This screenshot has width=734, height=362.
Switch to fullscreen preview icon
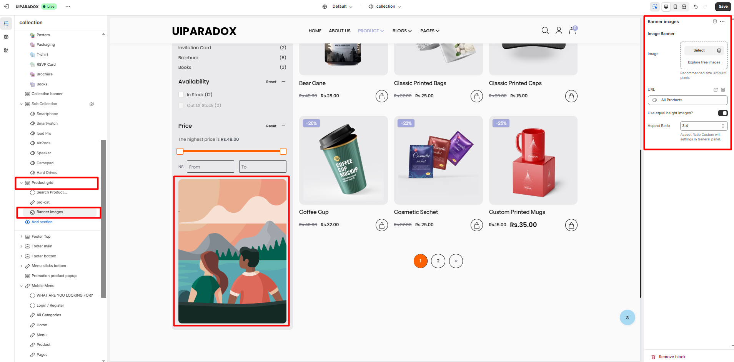684,7
